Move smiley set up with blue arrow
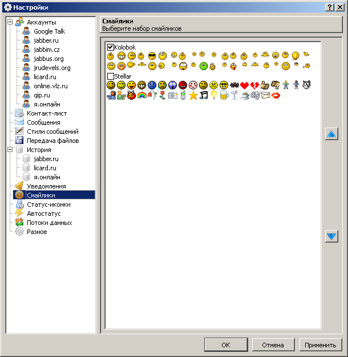348x357 pixels. click(332, 134)
